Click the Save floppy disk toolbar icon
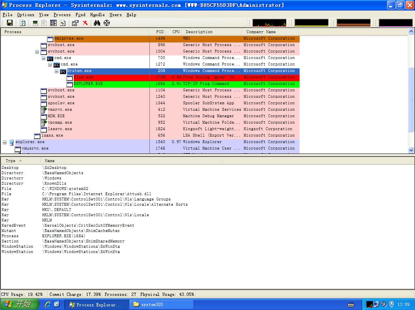Screen dimensions: 415x310 [10, 23]
